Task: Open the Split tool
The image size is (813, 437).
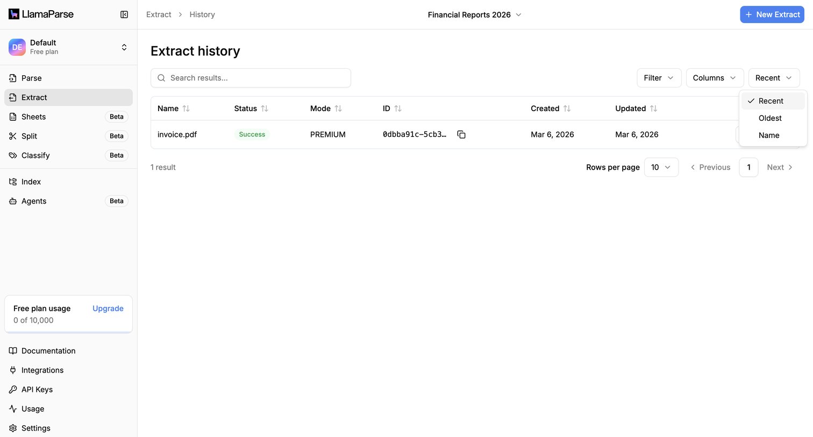Action: [x=68, y=136]
